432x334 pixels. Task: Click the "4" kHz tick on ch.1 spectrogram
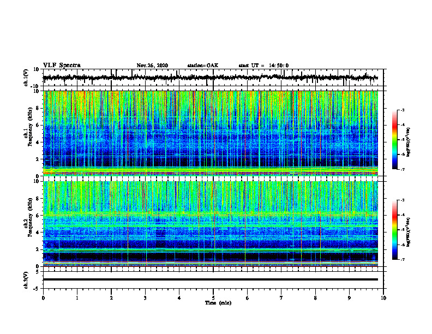click(x=38, y=142)
